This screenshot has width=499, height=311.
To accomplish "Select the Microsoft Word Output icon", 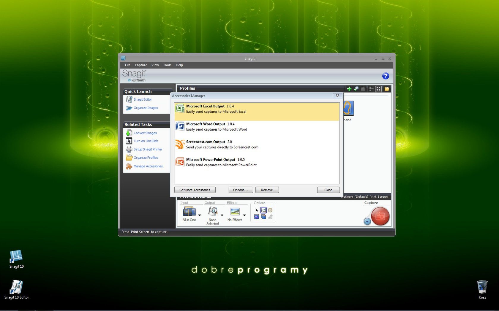I will pyautogui.click(x=180, y=126).
